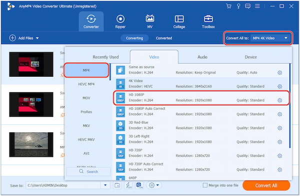
Task: Click the Convert All button
Action: (266, 185)
